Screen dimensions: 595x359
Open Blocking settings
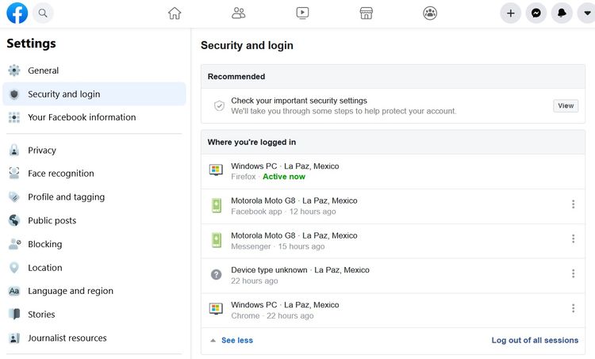pos(94,244)
